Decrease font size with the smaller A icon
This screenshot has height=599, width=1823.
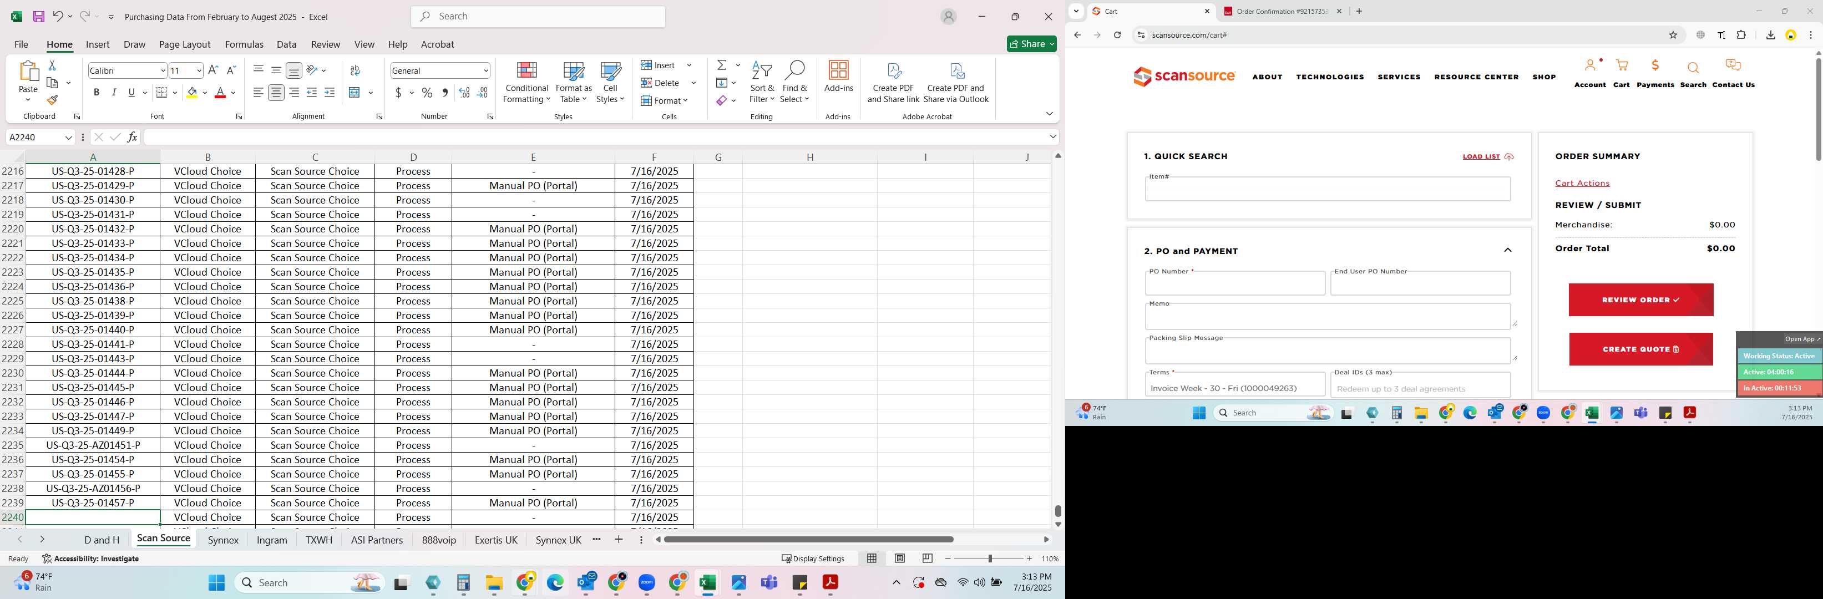click(x=231, y=70)
